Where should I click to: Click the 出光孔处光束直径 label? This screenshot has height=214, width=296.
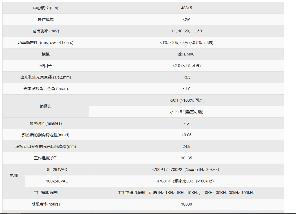(46, 77)
